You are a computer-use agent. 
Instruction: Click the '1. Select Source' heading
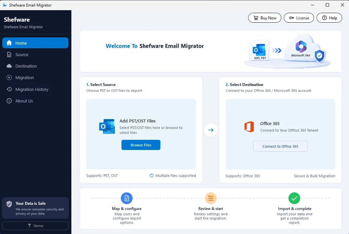pos(101,85)
